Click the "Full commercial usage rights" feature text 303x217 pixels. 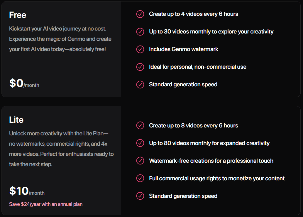[217, 179]
